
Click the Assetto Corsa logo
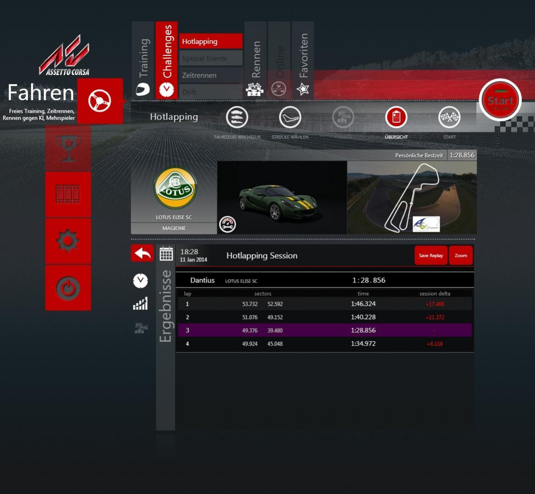(65, 55)
